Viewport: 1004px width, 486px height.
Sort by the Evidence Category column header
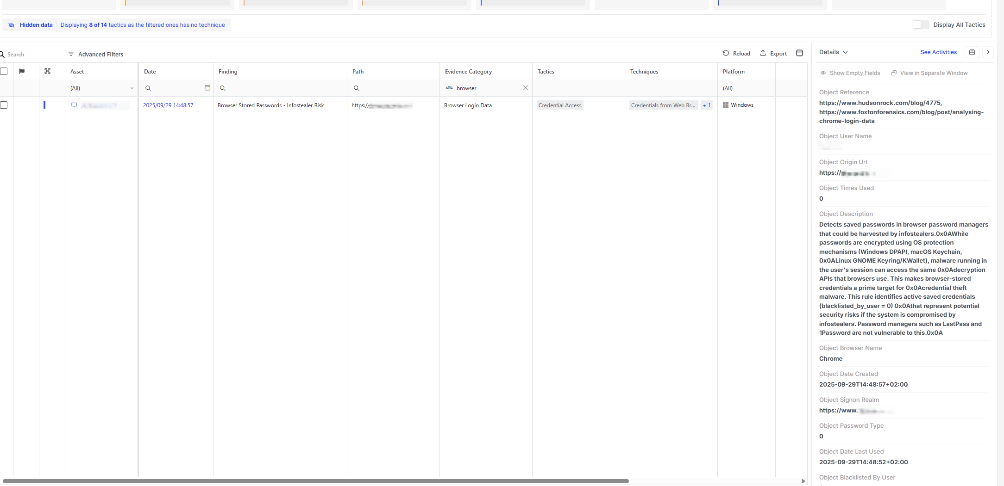[x=468, y=72]
